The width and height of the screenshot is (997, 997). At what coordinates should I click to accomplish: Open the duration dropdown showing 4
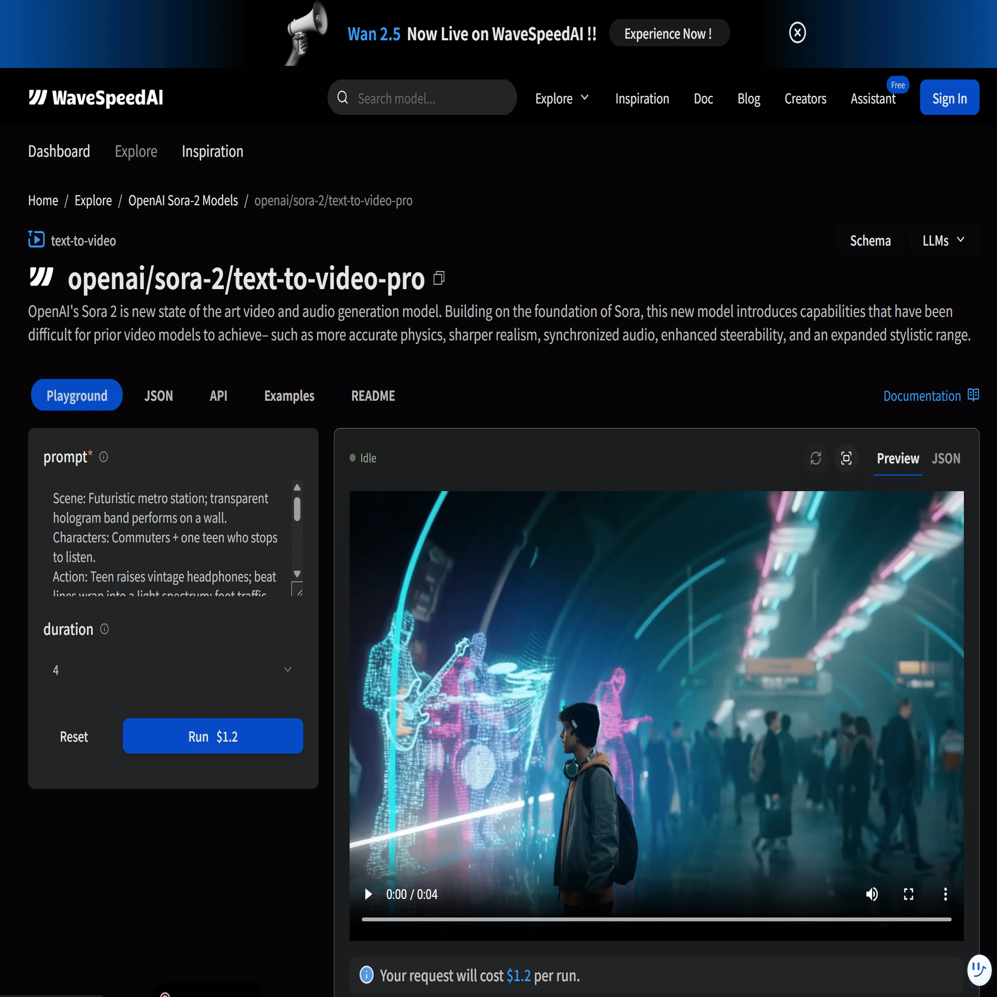173,670
